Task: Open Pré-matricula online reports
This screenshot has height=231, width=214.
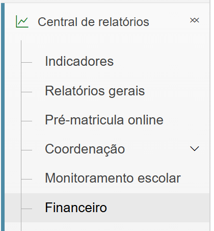Action: tap(104, 120)
